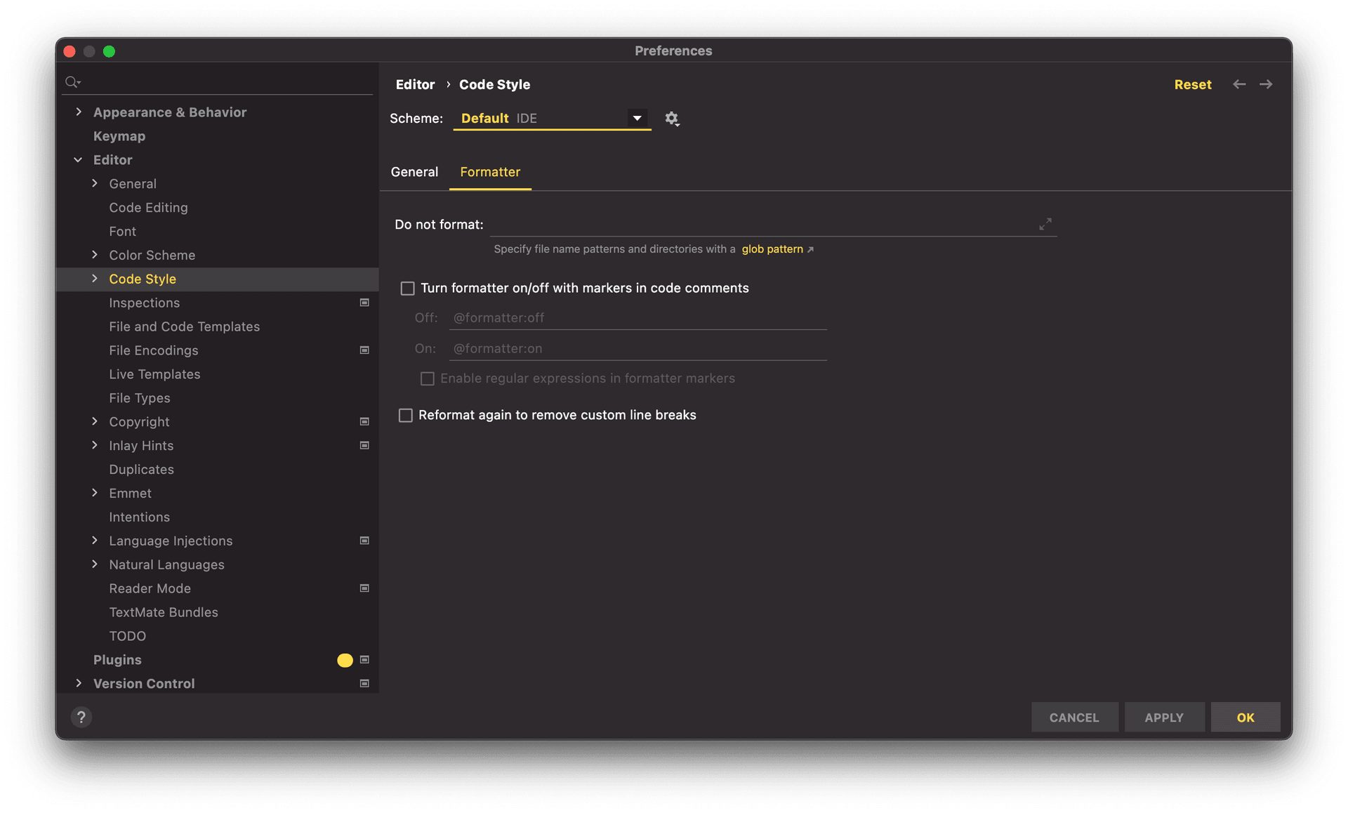Check Reformat again to remove custom line breaks
The width and height of the screenshot is (1348, 813).
coord(405,416)
